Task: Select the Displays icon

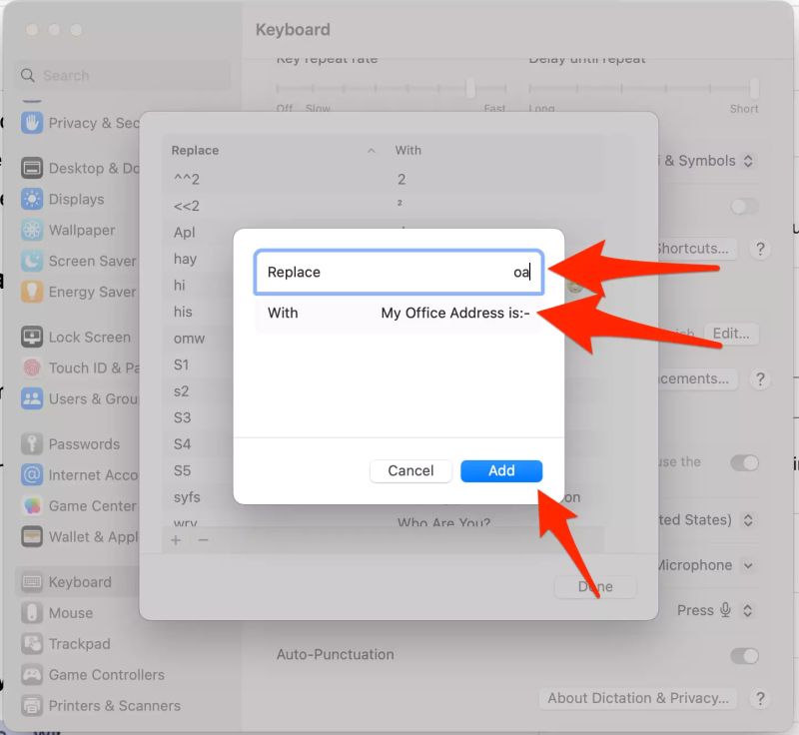Action: click(32, 199)
